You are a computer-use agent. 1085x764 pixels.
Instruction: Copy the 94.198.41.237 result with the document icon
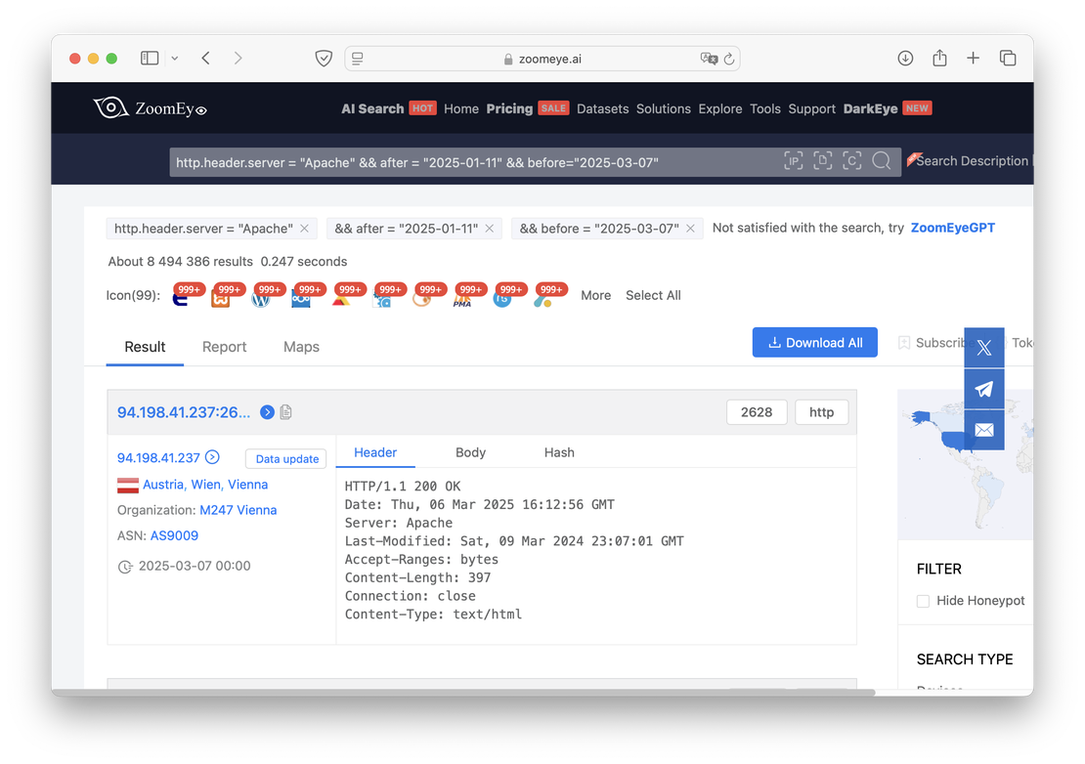(x=286, y=412)
